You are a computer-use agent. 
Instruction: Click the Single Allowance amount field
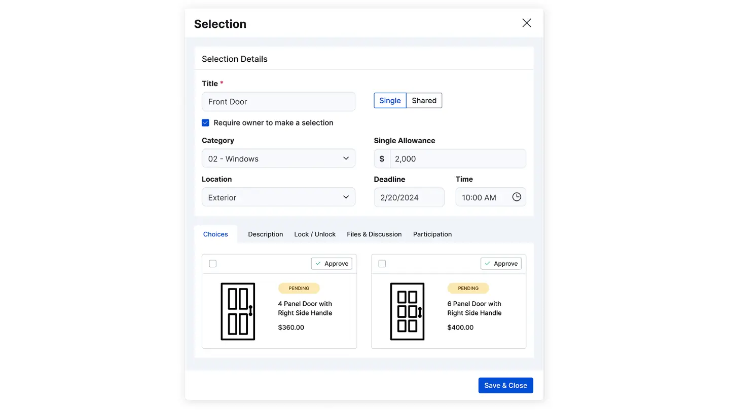point(458,158)
